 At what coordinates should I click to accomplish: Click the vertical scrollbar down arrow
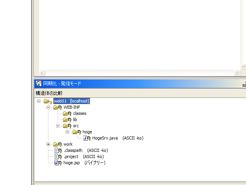pyautogui.click(x=243, y=66)
